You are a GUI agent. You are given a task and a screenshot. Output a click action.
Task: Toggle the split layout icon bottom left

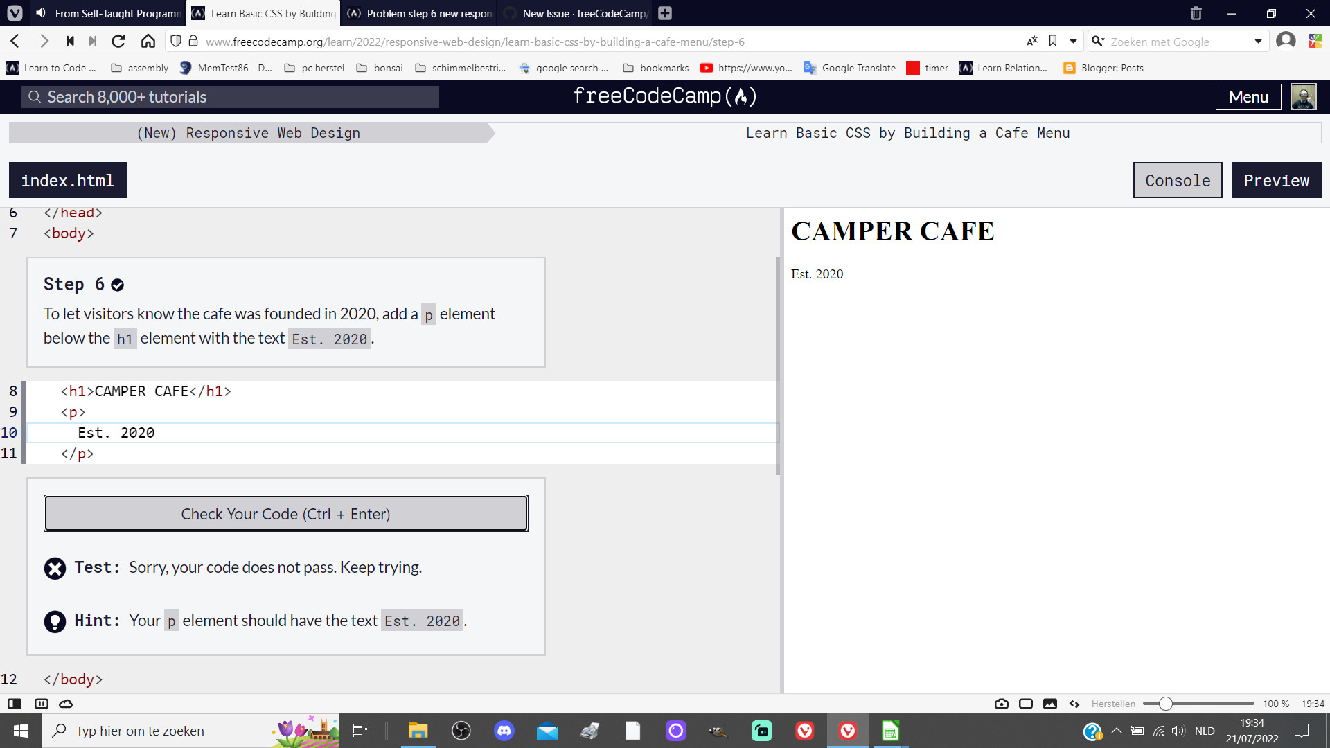(42, 703)
